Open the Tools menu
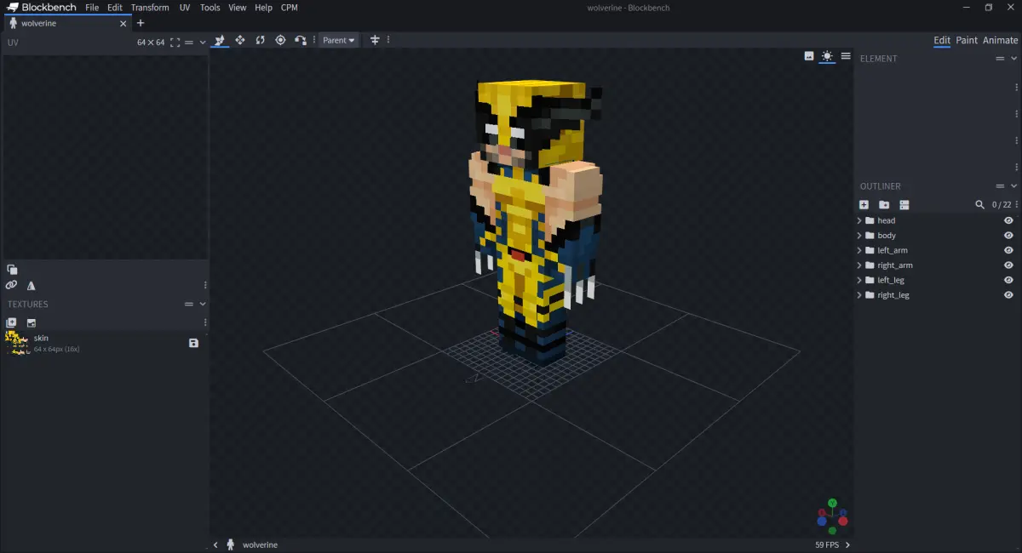The image size is (1022, 553). [210, 8]
